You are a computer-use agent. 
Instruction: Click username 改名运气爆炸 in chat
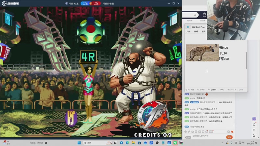pos(196,113)
